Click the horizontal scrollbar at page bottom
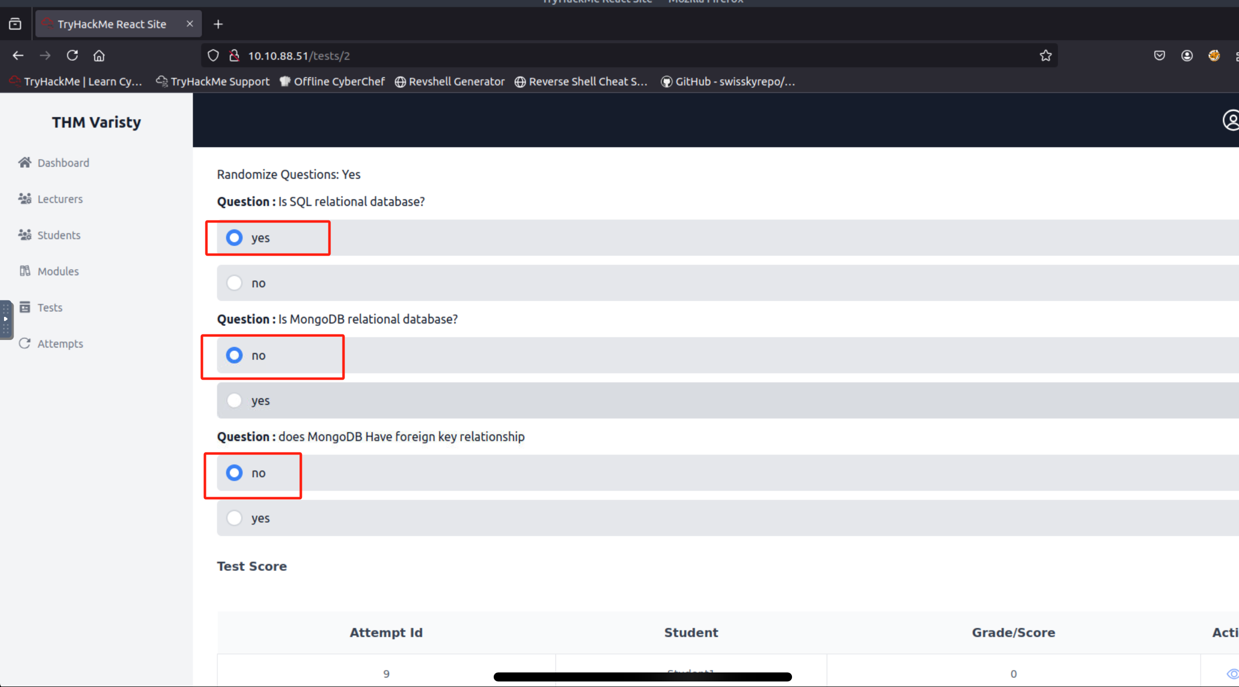 point(642,677)
